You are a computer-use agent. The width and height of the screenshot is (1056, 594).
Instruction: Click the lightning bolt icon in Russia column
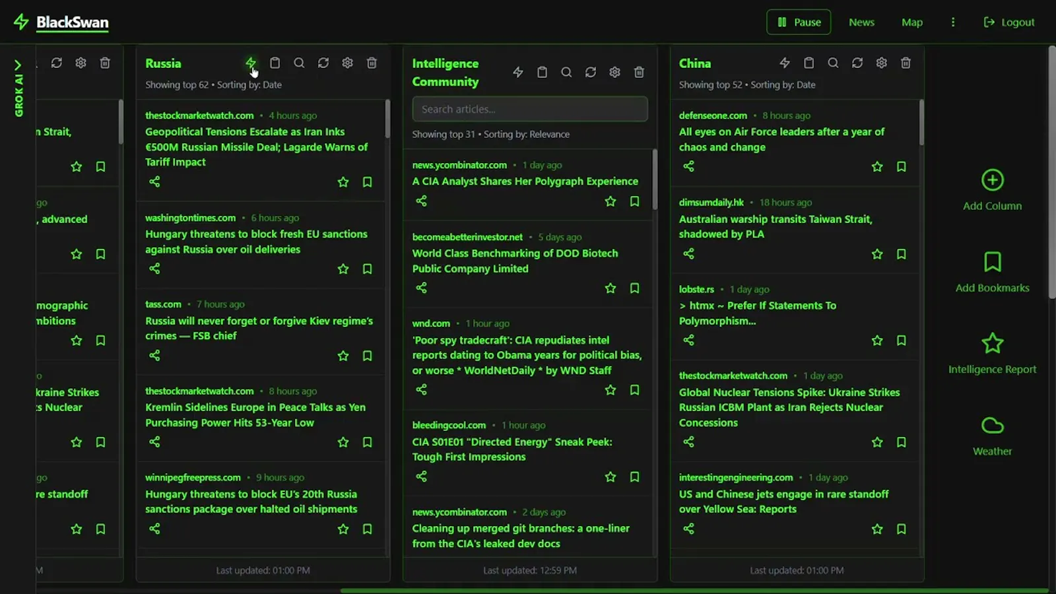251,63
